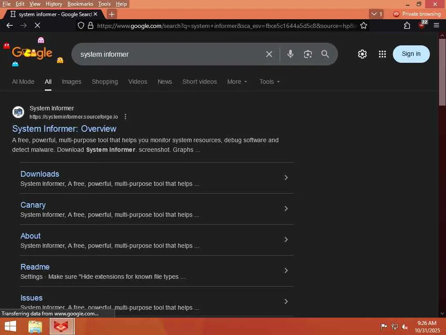Image resolution: width=446 pixels, height=335 pixels.
Task: Open more options for System Informer result
Action: (x=125, y=116)
